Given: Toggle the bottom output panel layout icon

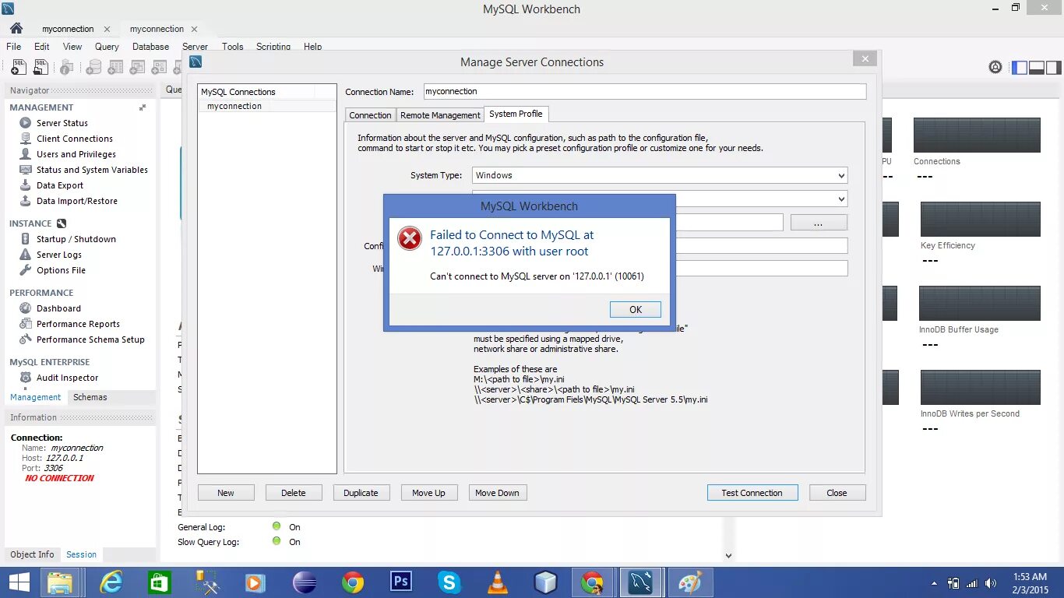Looking at the screenshot, I should click(x=1037, y=68).
